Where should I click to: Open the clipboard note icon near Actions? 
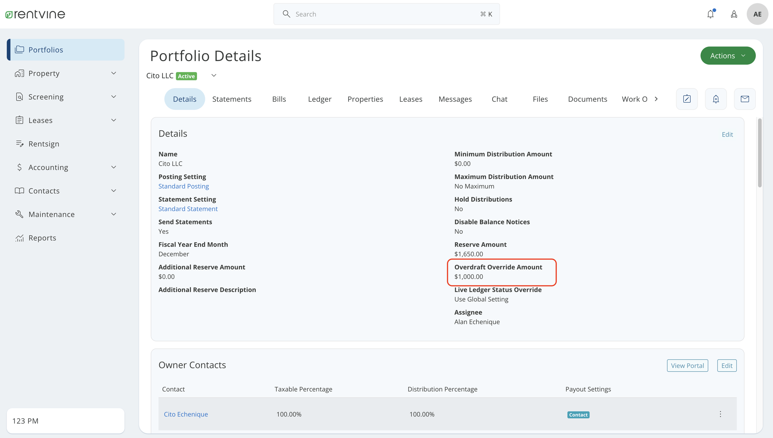(686, 99)
